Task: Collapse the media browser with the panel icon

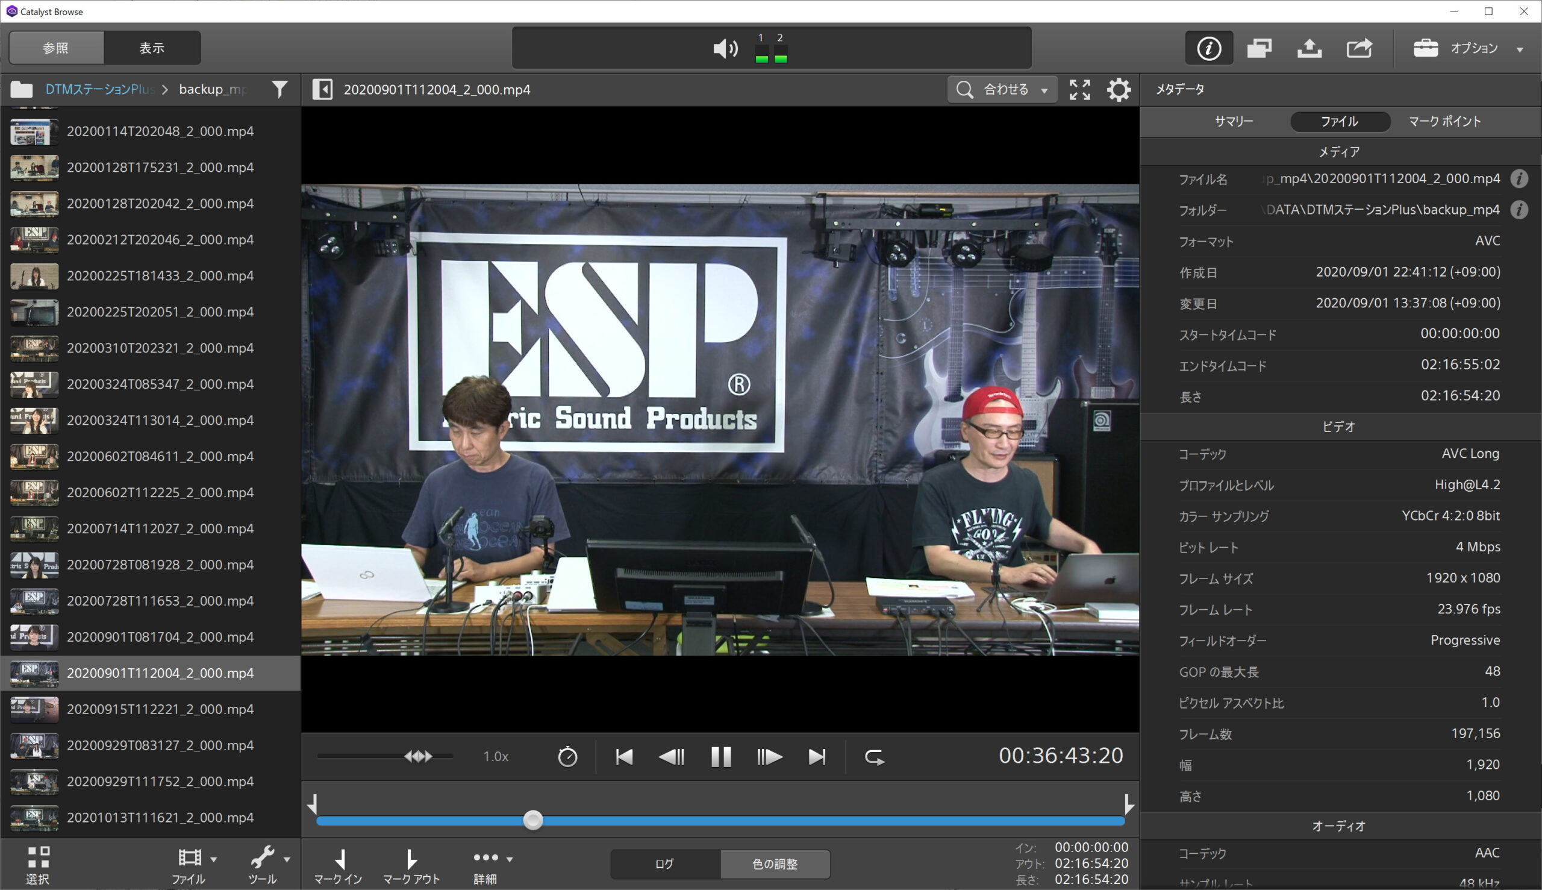Action: click(x=323, y=89)
